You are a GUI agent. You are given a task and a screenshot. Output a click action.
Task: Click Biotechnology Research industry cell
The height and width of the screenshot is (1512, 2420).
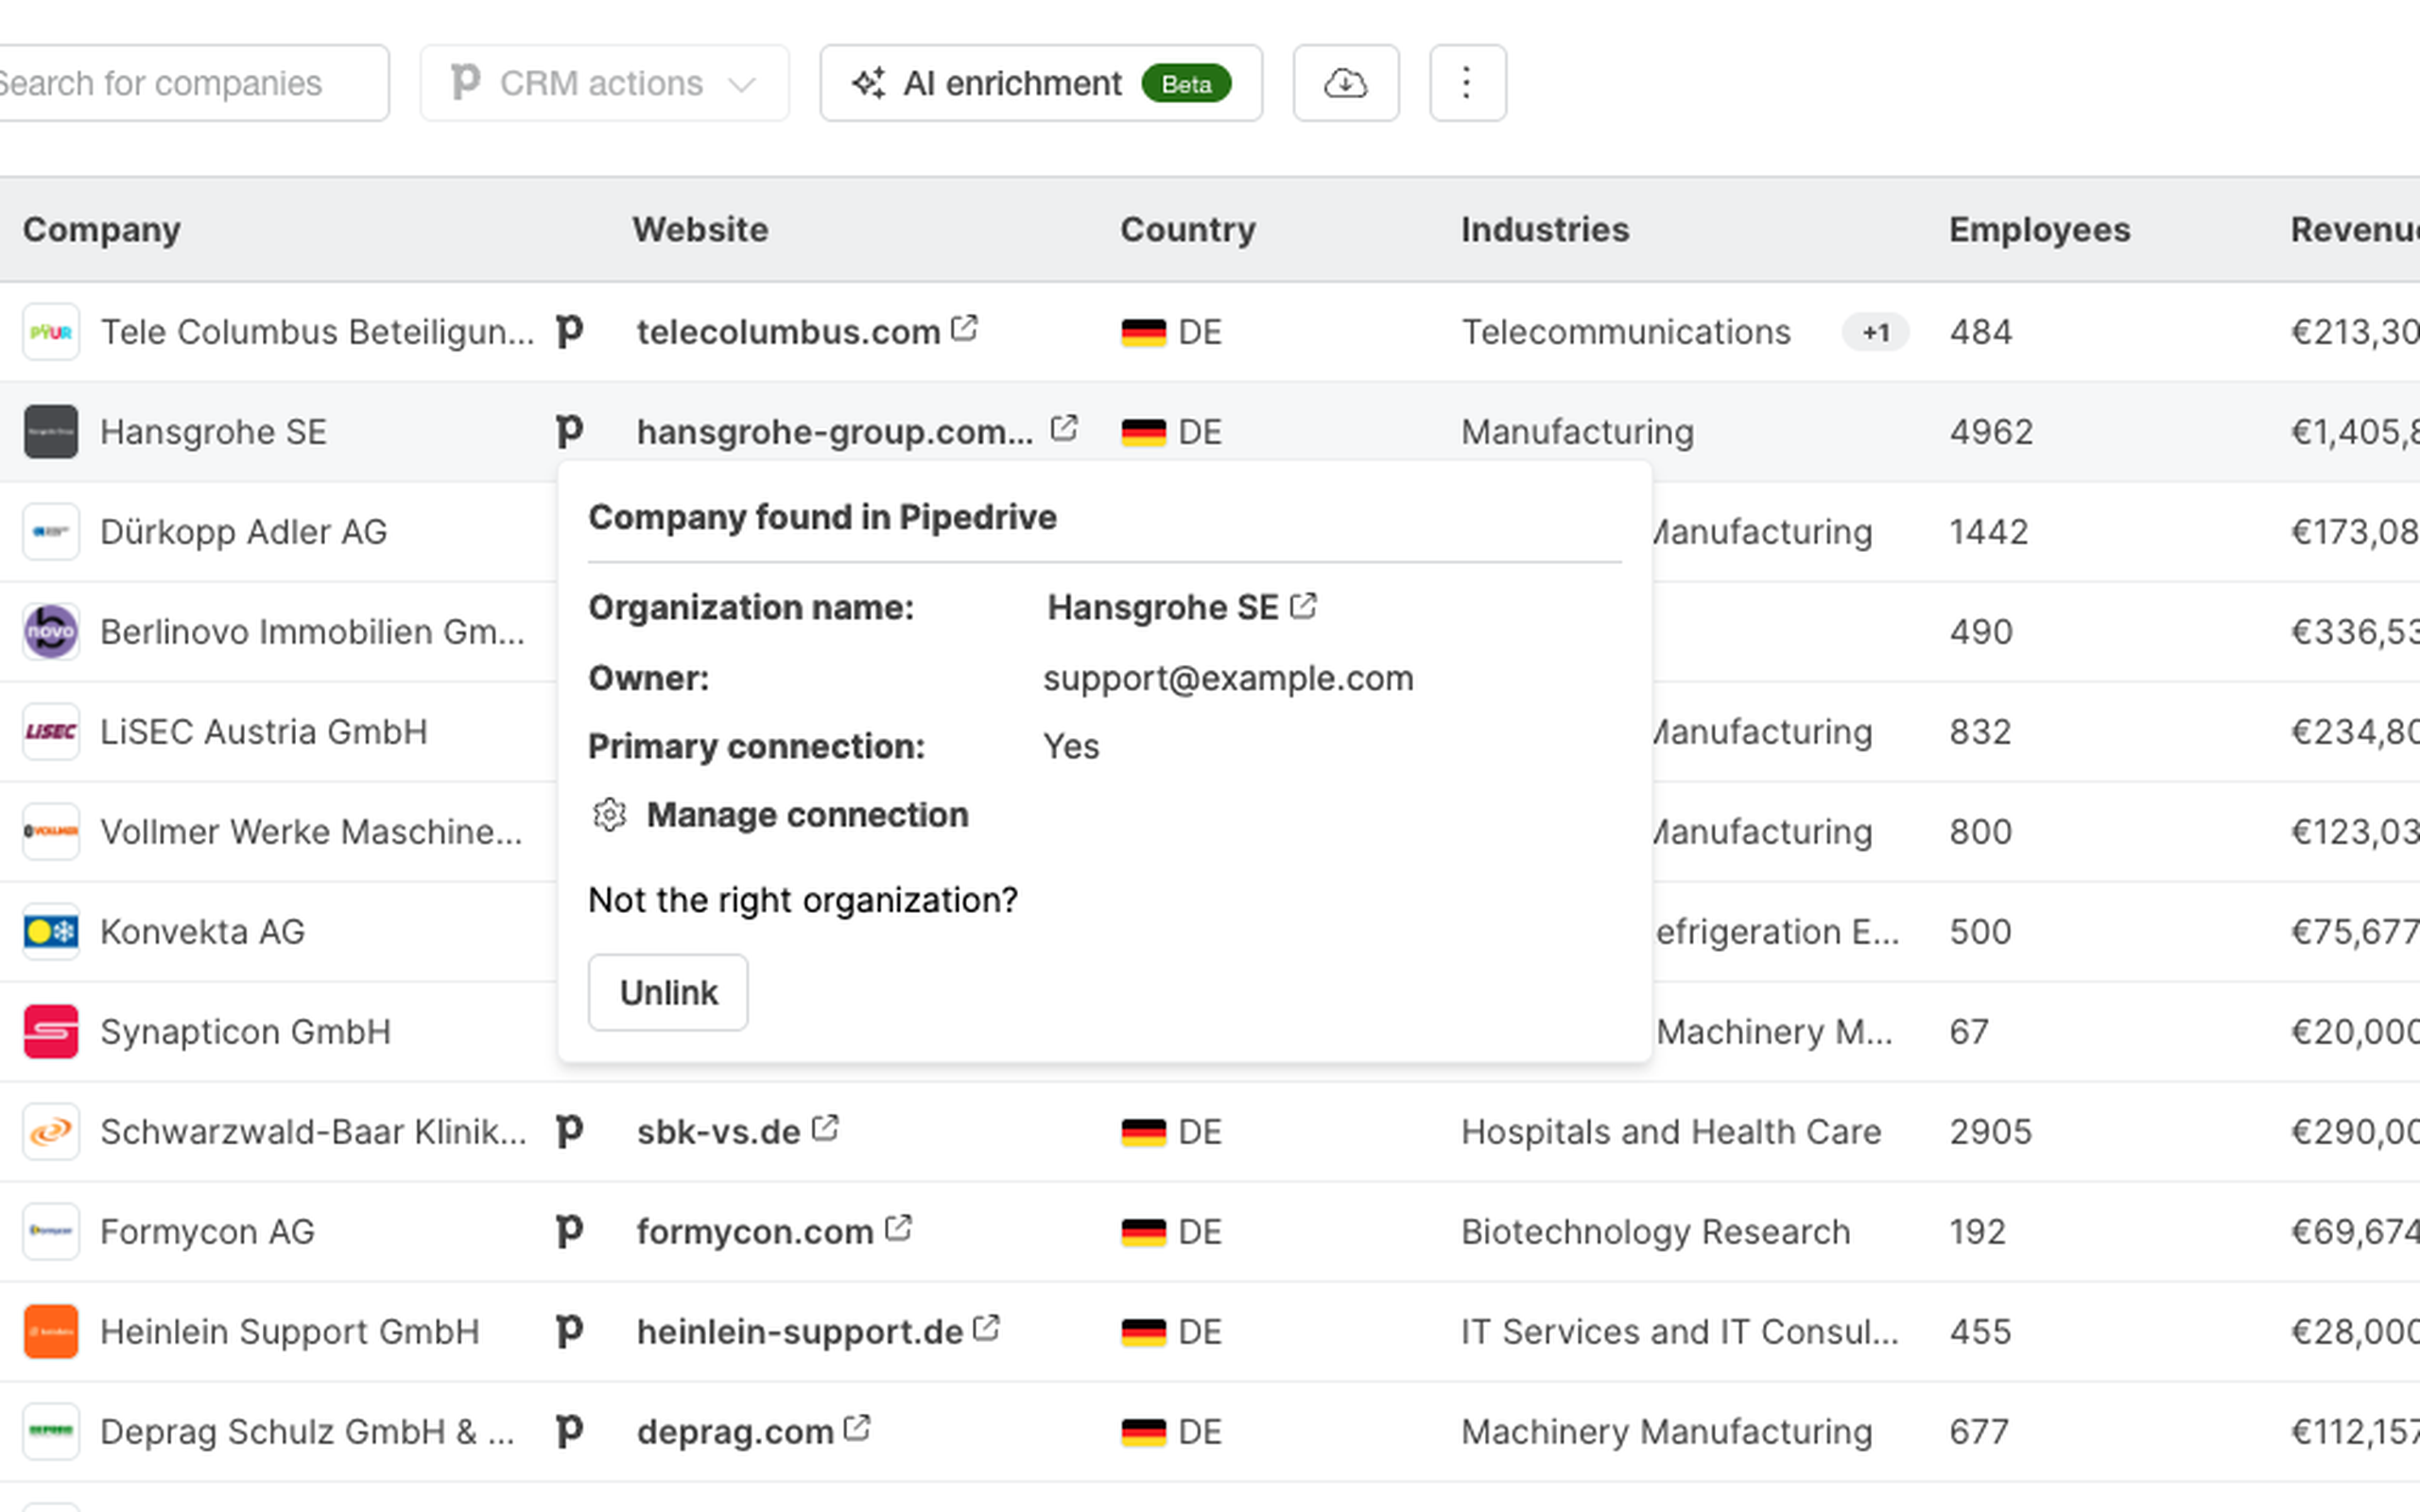pyautogui.click(x=1656, y=1231)
